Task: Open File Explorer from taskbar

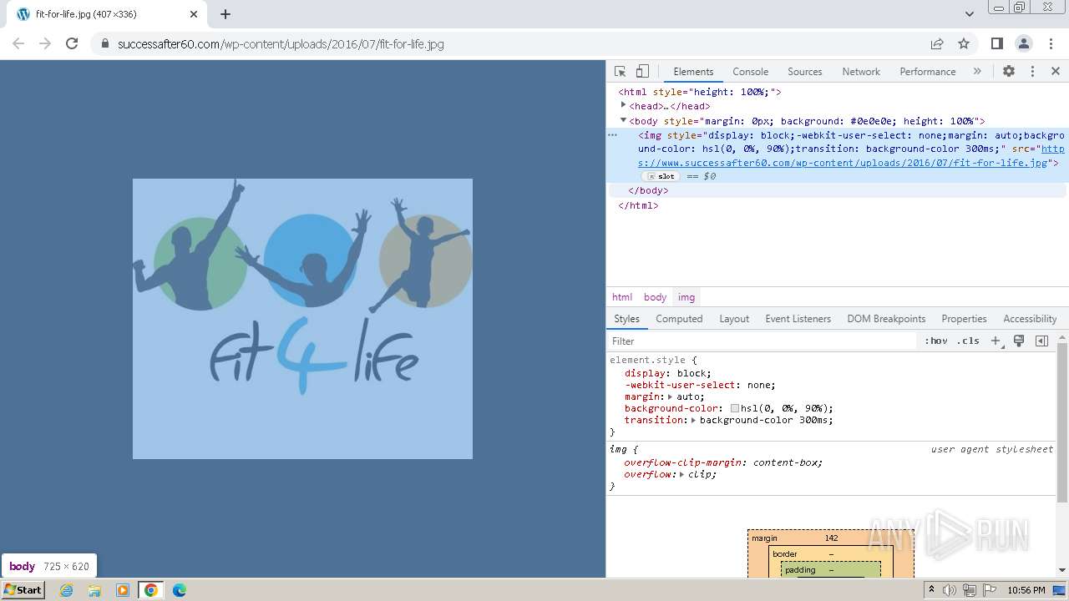Action: pyautogui.click(x=94, y=590)
